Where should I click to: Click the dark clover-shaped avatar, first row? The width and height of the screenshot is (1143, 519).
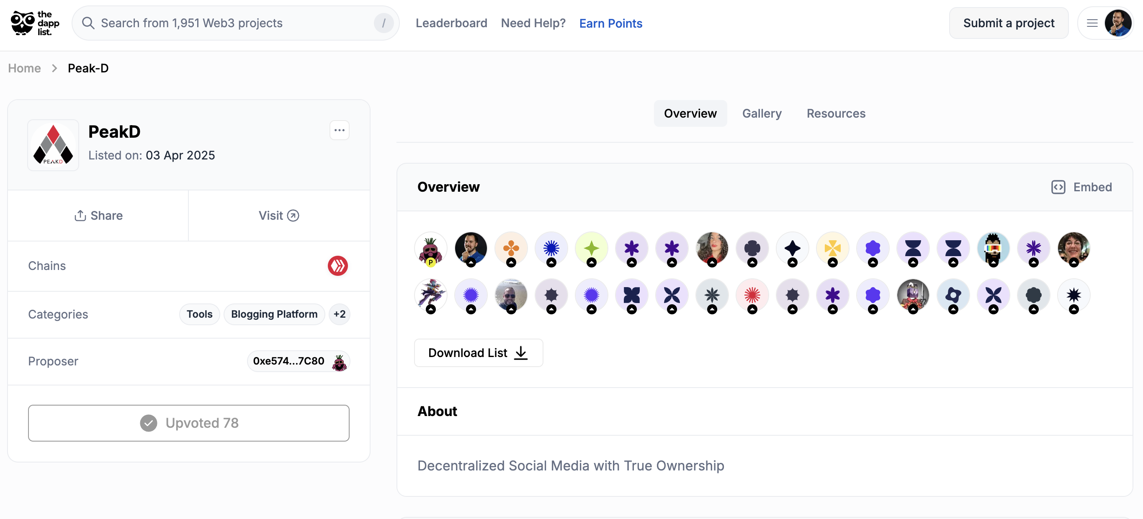click(x=752, y=249)
